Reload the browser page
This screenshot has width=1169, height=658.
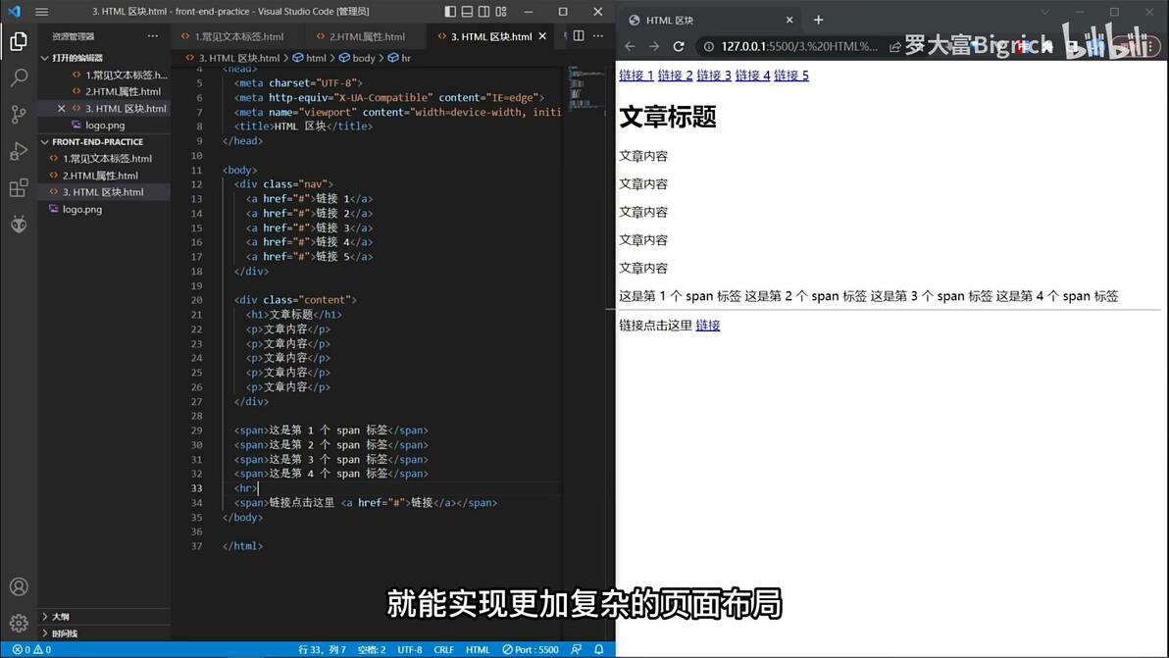679,46
